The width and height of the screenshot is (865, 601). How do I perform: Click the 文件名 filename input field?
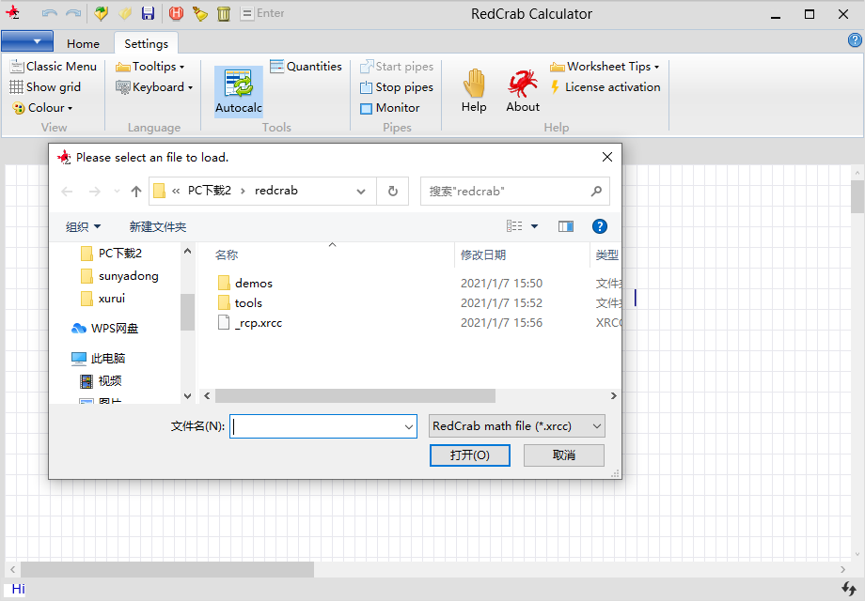[x=316, y=426]
